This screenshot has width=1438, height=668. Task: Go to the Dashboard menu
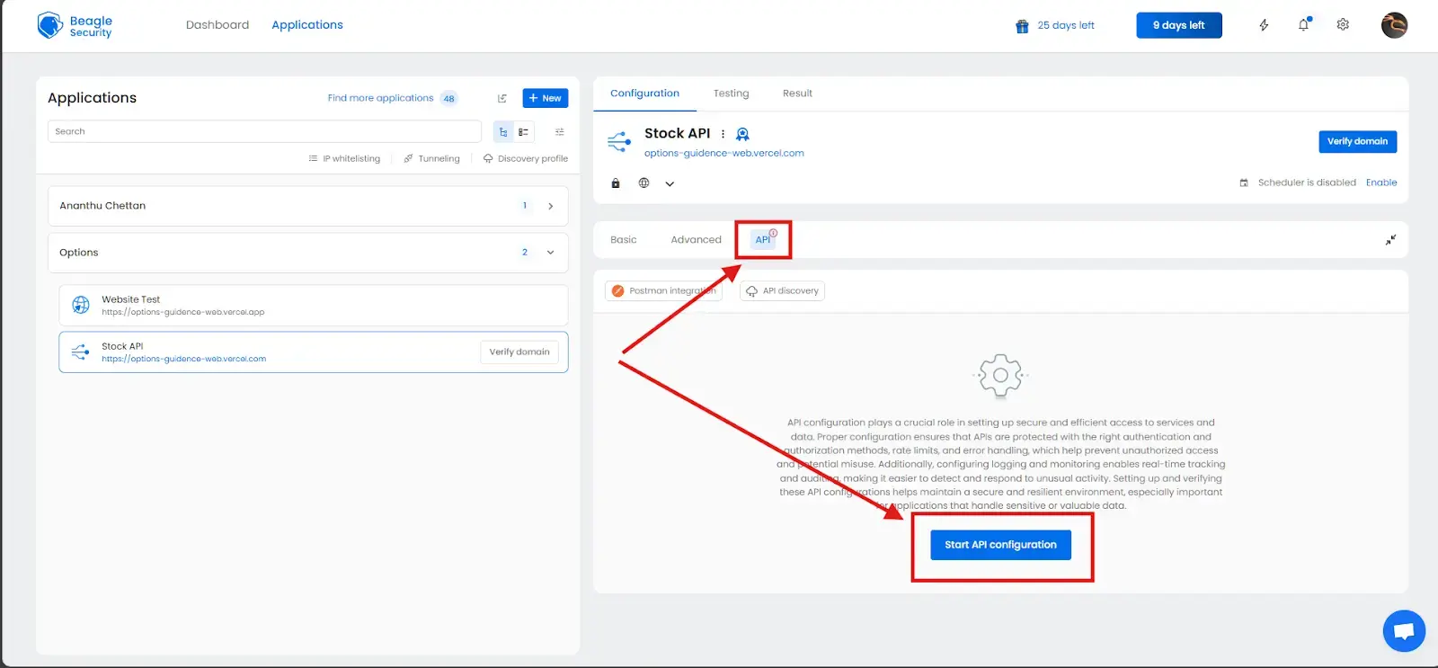[217, 25]
